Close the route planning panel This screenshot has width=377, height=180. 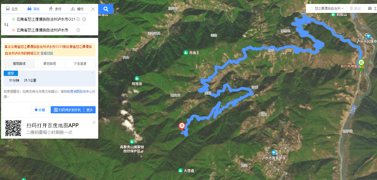coord(93,9)
